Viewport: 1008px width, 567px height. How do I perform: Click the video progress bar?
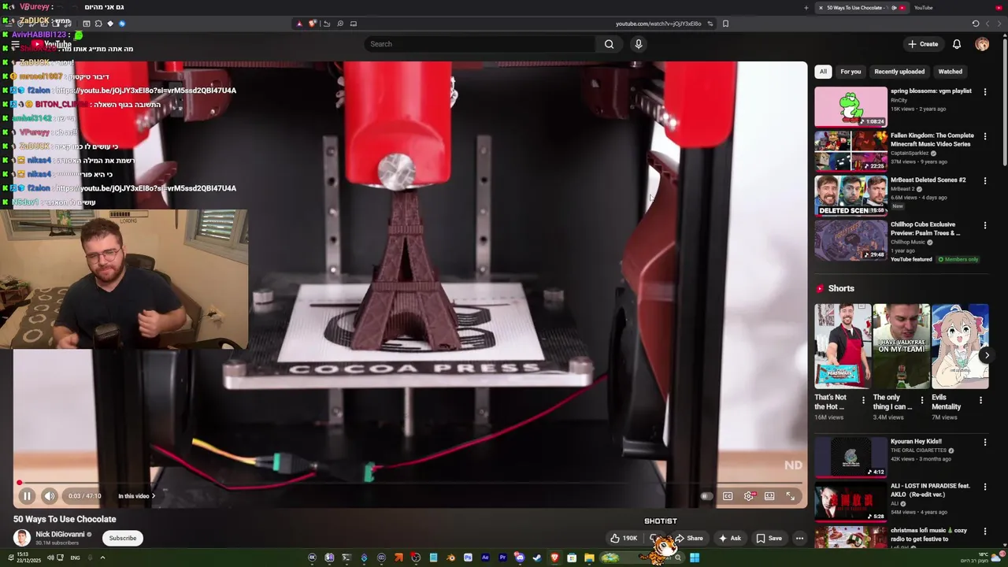coord(409,483)
